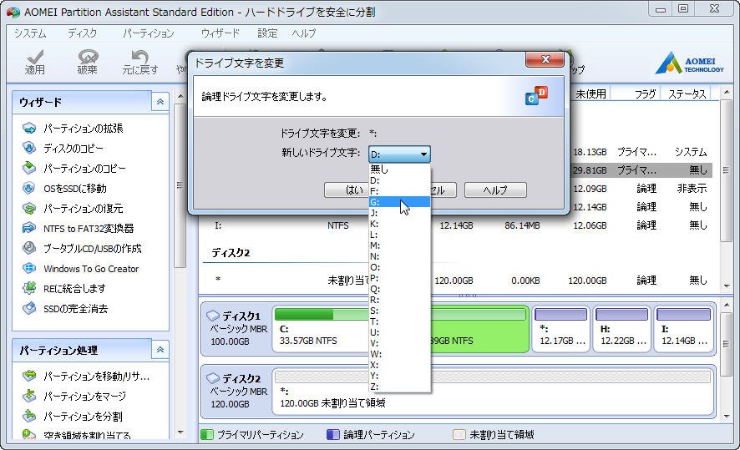This screenshot has width=740, height=450.
Task: Select 120.00GB 未割り当て領域 block on ディスク2
Action: (493, 392)
